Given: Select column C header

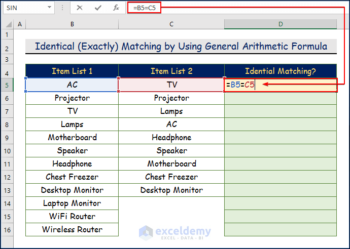Looking at the screenshot, I should coord(171,24).
